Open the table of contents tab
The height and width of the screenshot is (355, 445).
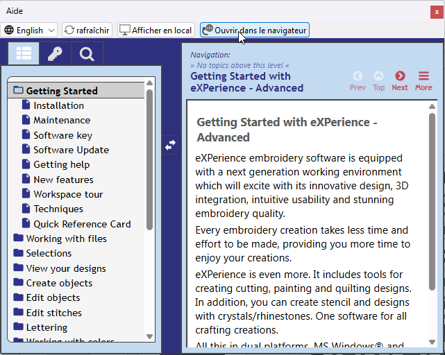click(24, 53)
